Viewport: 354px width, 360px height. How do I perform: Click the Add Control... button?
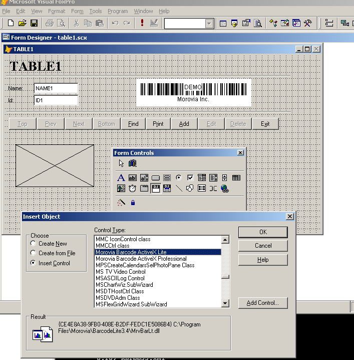(263, 303)
